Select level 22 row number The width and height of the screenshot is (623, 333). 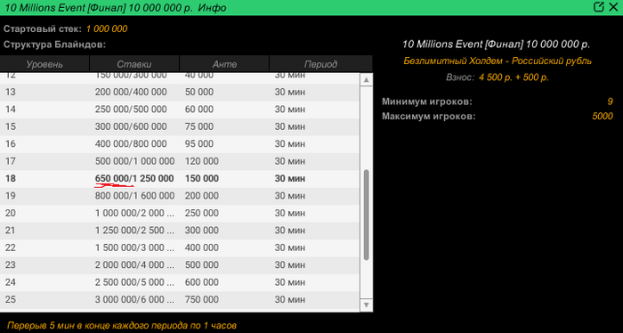[x=11, y=248]
